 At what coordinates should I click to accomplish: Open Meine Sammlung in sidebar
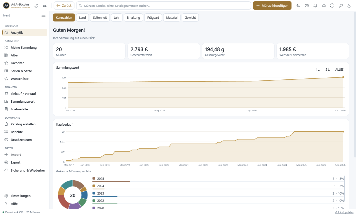(25, 47)
